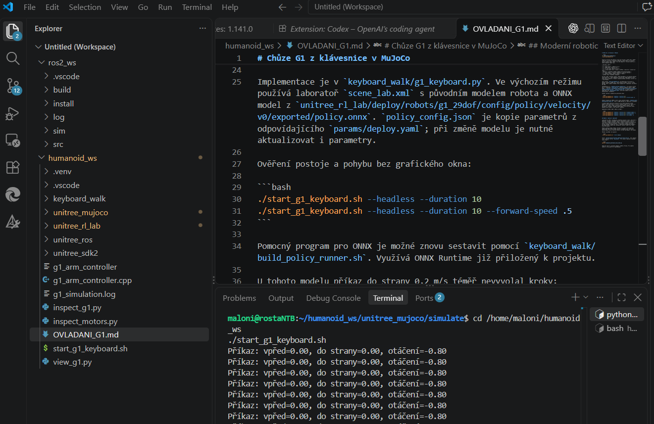Viewport: 654px width, 424px height.
Task: Click the editor vertical scrollbar thumb
Action: click(x=642, y=137)
